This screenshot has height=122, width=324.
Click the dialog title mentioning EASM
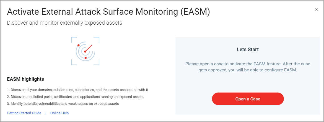point(108,12)
